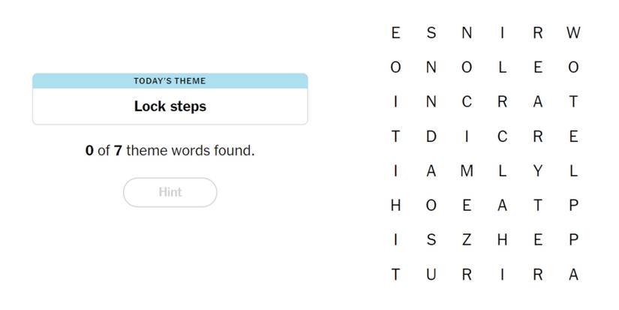Select the letter U in the bottom row
619x310 pixels.
click(431, 275)
